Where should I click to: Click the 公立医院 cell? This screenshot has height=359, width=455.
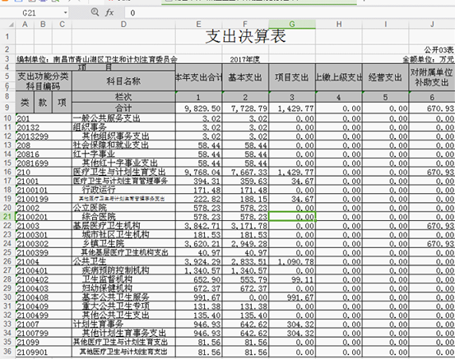tap(123, 208)
